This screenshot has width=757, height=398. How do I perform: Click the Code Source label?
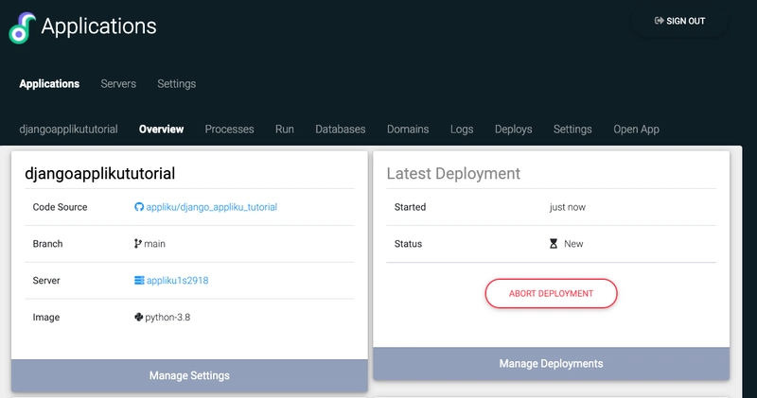pos(60,207)
